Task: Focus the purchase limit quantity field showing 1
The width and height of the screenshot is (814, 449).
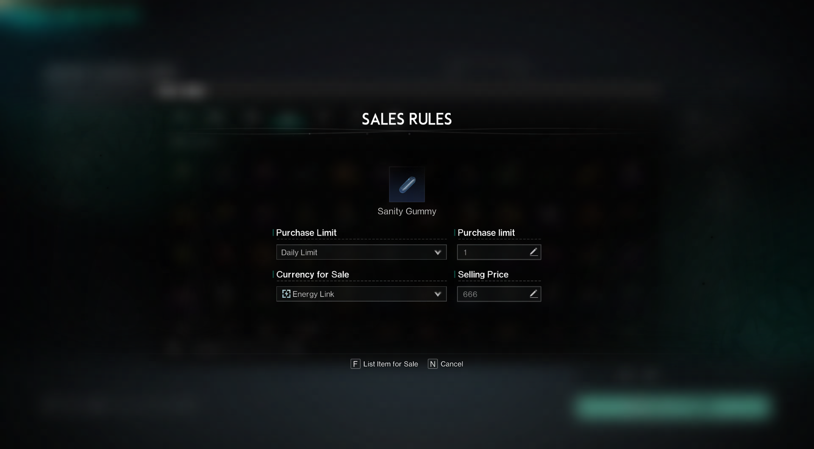Action: (x=492, y=252)
